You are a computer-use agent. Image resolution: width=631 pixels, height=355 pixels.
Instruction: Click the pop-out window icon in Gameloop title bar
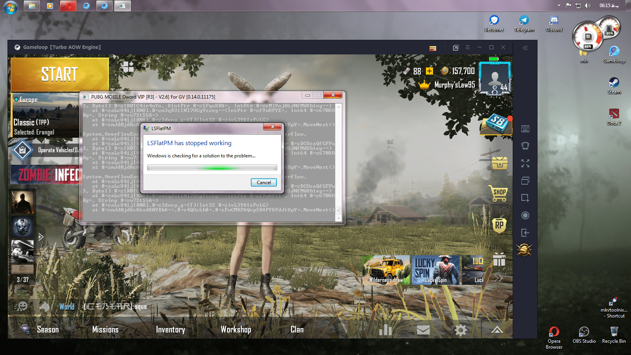(x=456, y=48)
